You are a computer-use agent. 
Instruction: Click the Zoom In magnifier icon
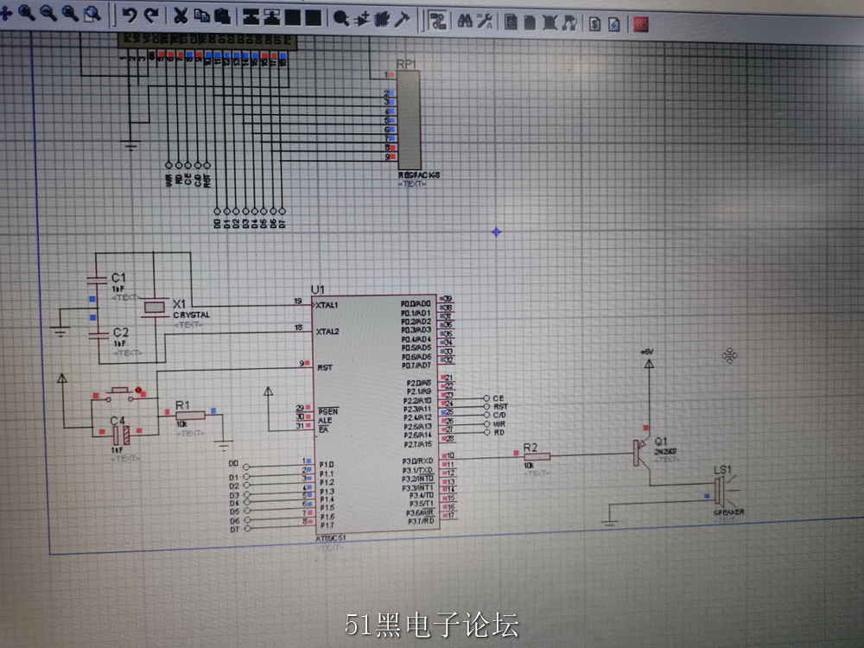27,12
